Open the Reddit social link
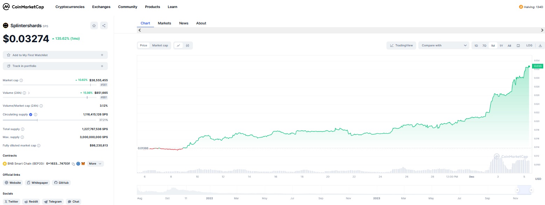 pyautogui.click(x=31, y=202)
